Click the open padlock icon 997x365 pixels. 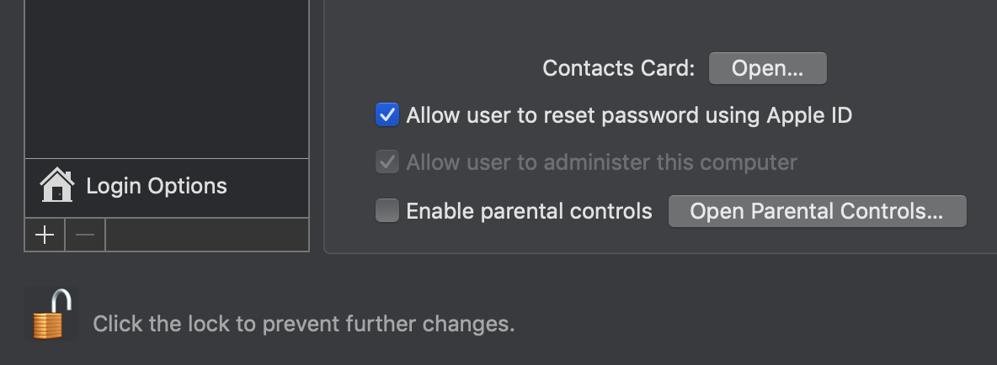click(51, 315)
